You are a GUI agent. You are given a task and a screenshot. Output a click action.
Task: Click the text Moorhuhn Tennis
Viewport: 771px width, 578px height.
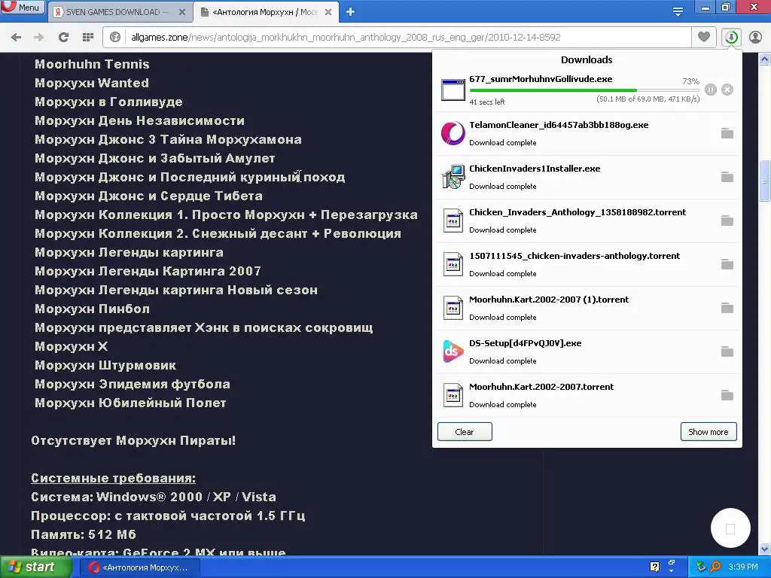(92, 65)
